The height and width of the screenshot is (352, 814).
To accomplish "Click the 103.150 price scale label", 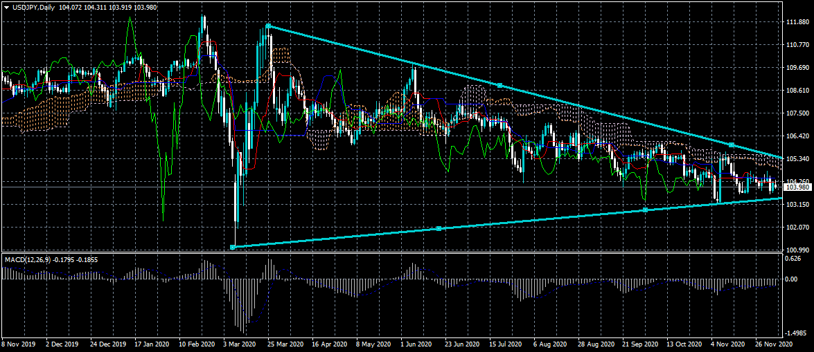I will coord(797,204).
